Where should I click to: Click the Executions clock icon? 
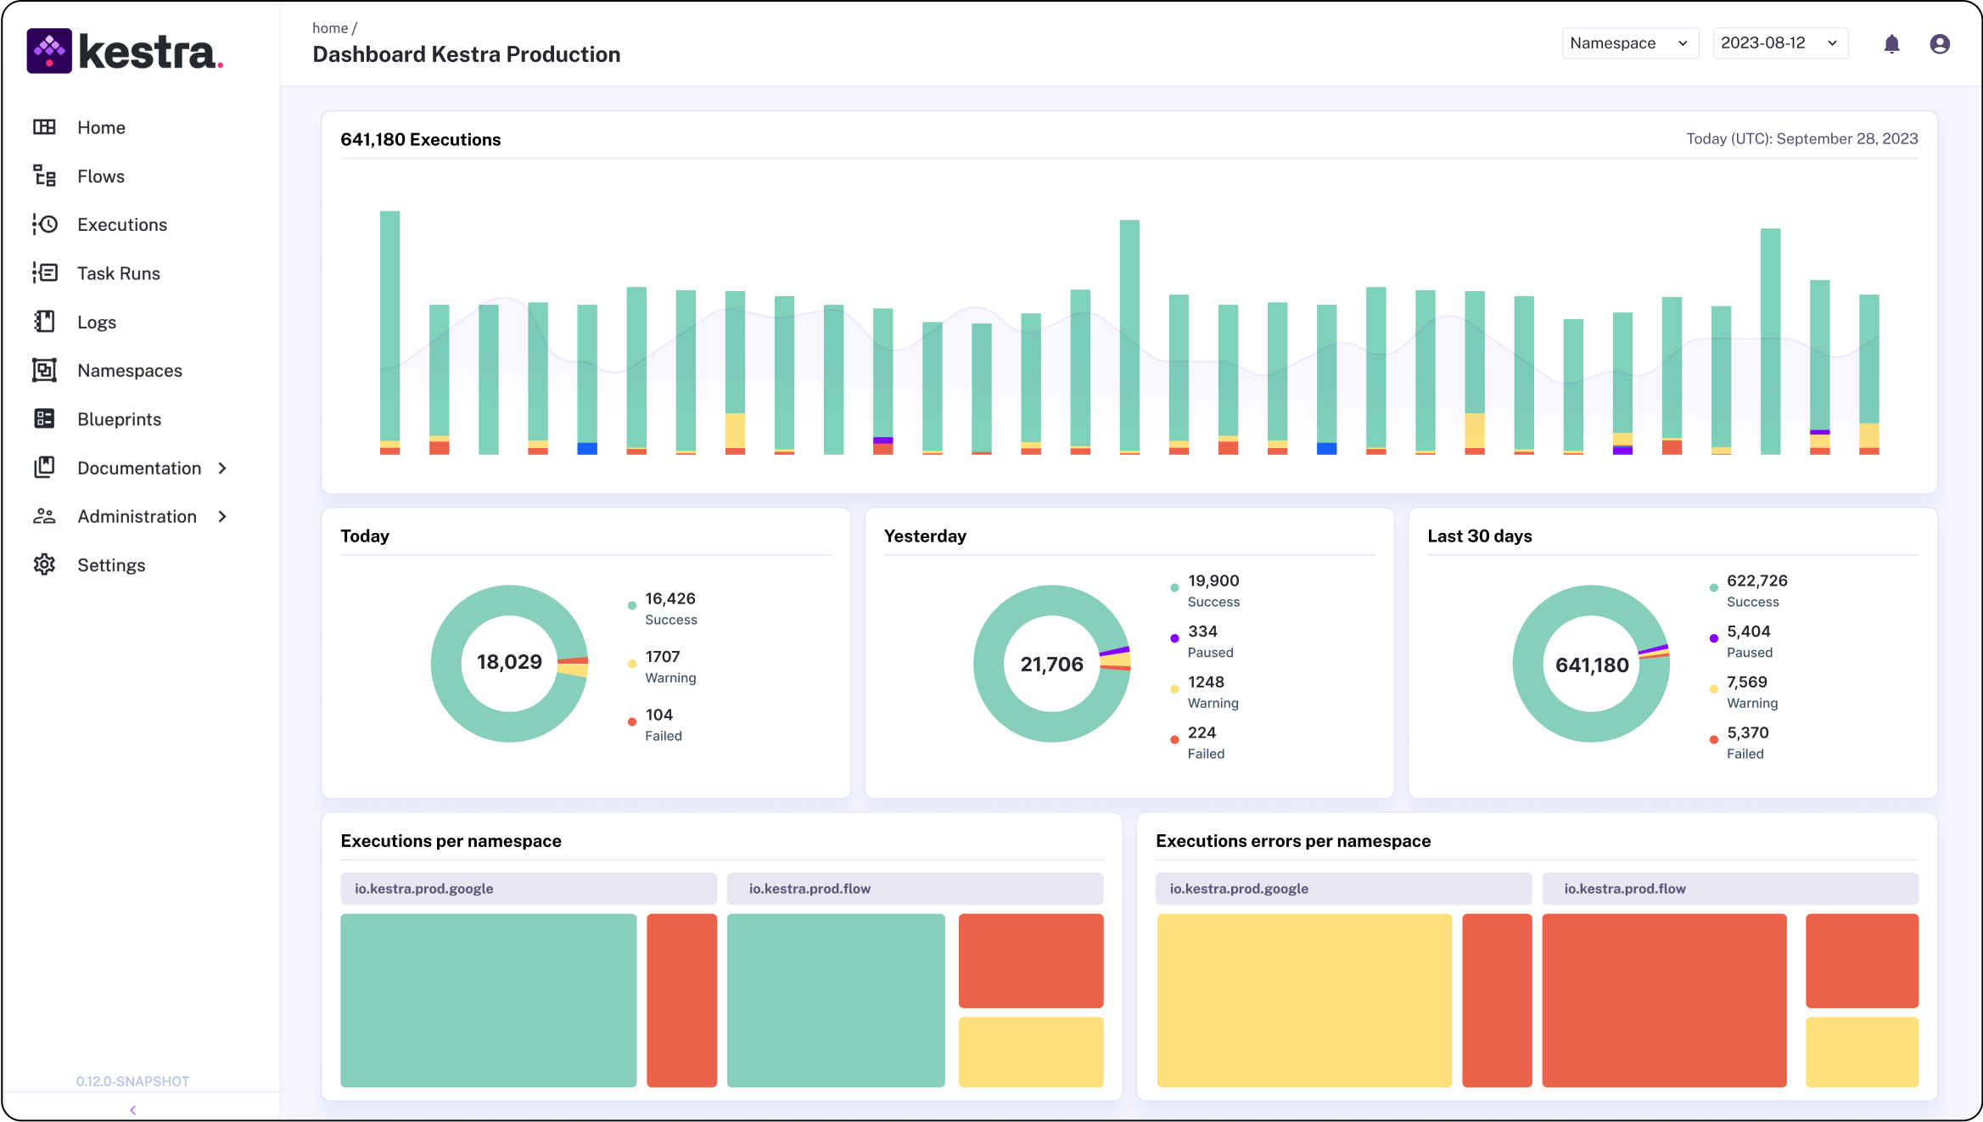tap(44, 224)
